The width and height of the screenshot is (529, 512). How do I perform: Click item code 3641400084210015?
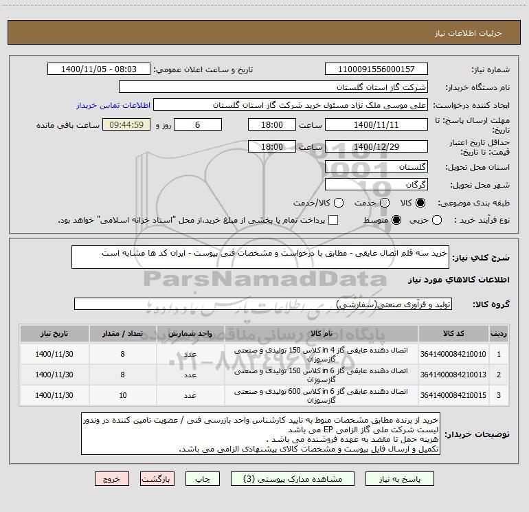click(453, 395)
